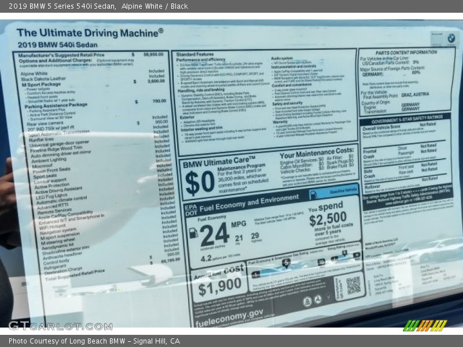
Task: Click the QR code on the fuel label
Action: (x=353, y=285)
